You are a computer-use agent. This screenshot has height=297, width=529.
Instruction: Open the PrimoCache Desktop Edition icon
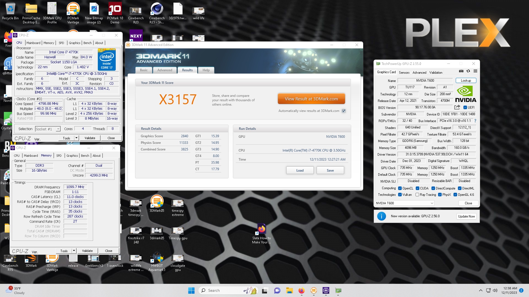[x=31, y=13]
